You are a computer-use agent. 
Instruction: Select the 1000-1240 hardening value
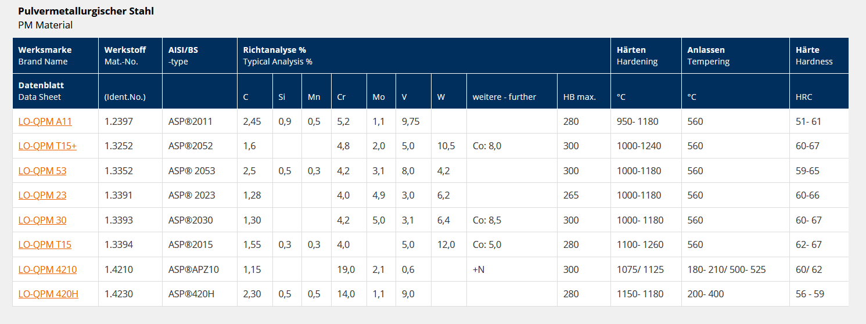[639, 146]
